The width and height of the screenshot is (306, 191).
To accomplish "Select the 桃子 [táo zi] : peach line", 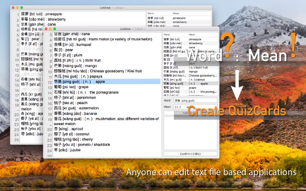I will pyautogui.click(x=71, y=103).
